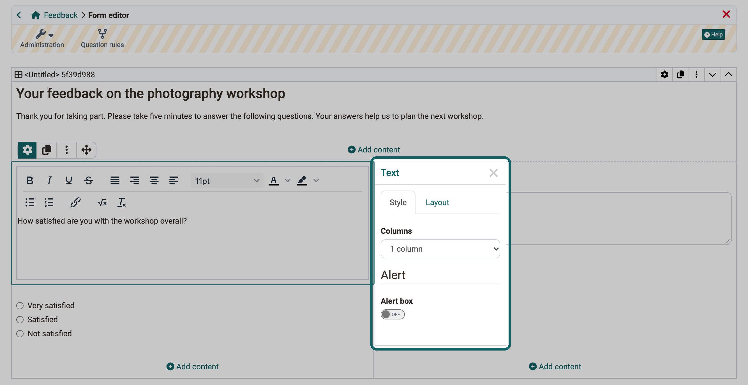
Task: Duplicate the Untitled 5f39d988 container
Action: 680,75
